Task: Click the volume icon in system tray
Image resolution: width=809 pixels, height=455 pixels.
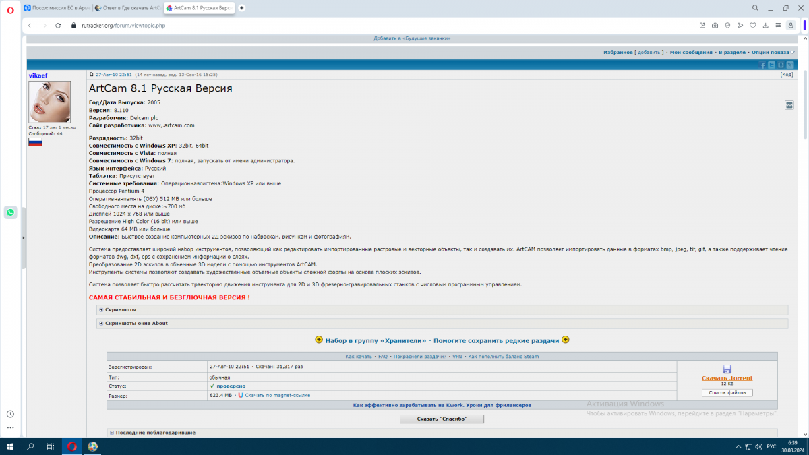Action: (x=758, y=447)
